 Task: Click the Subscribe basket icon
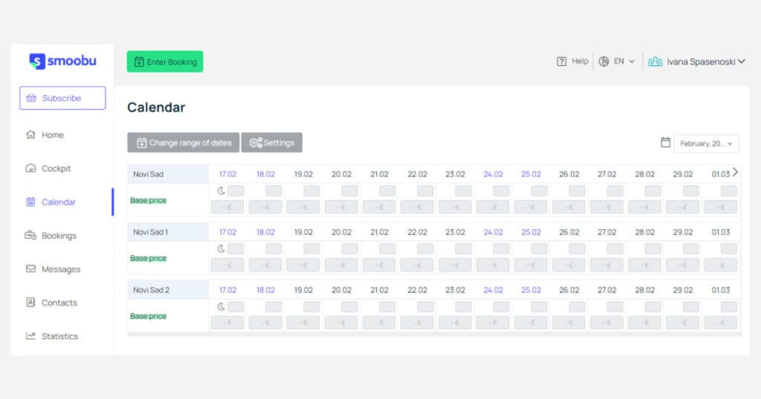tap(31, 98)
